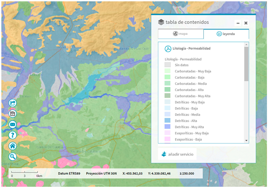Click the Sin datos color swatch

[x=168, y=65]
